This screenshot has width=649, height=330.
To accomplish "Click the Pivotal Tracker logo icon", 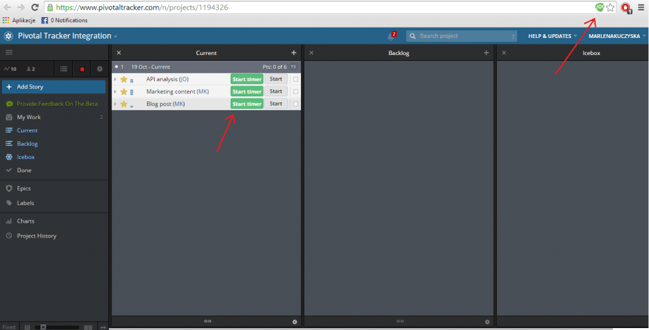I will pyautogui.click(x=9, y=36).
